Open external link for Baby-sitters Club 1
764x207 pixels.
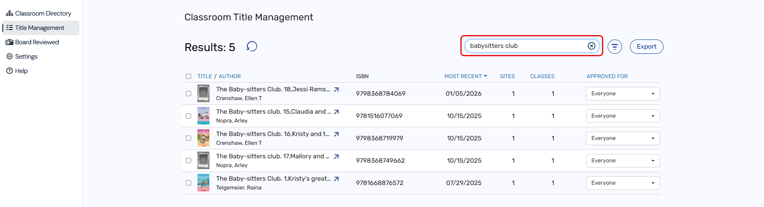pos(336,179)
